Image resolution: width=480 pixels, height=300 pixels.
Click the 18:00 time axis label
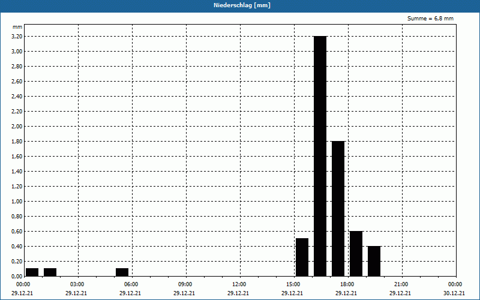347,284
